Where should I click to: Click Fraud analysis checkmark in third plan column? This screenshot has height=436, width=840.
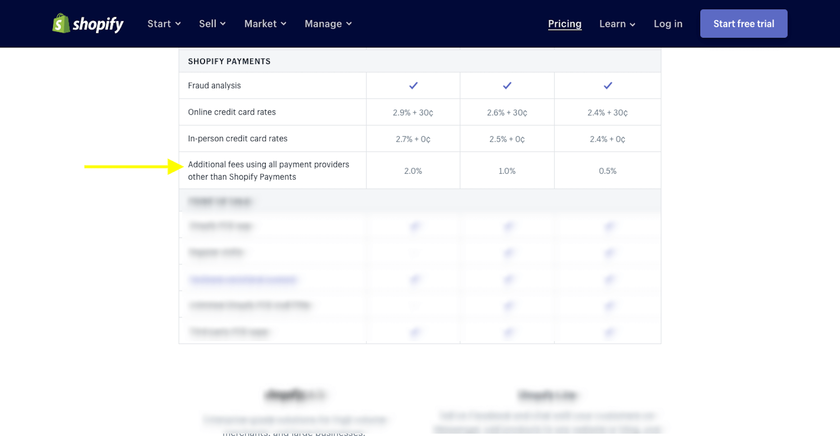click(607, 85)
